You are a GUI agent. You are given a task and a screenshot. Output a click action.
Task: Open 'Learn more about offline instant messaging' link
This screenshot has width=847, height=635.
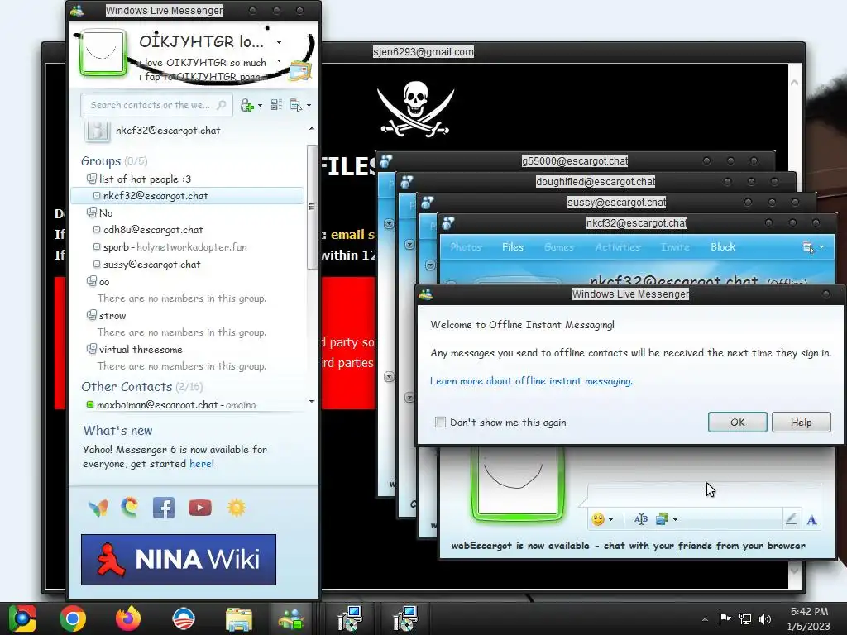(x=531, y=381)
